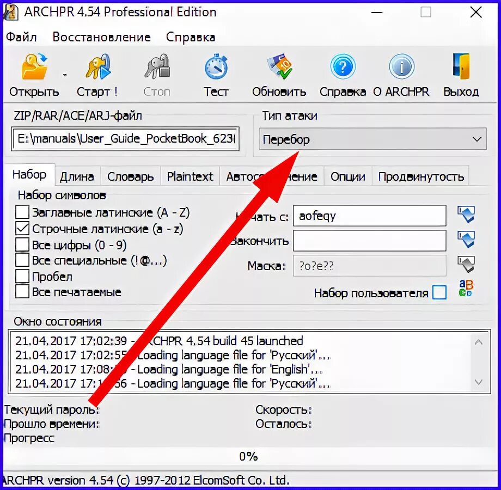Switch to the Опции tab

click(348, 176)
